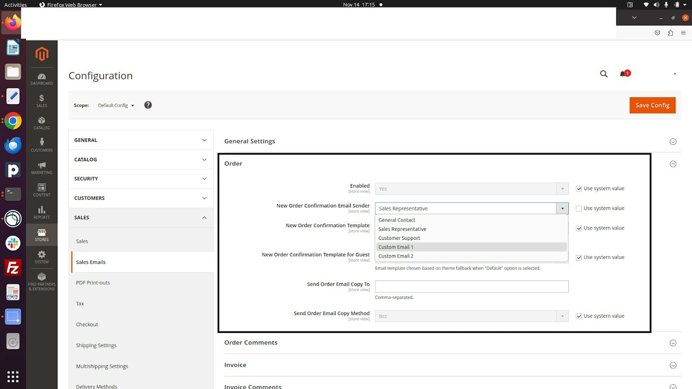Click the scope help question mark
Screen dimensions: 692x389
[148, 105]
